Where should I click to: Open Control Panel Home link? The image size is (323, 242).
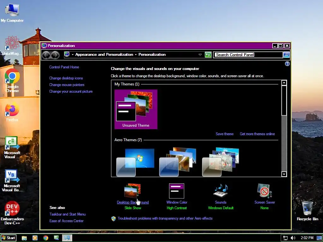64,67
